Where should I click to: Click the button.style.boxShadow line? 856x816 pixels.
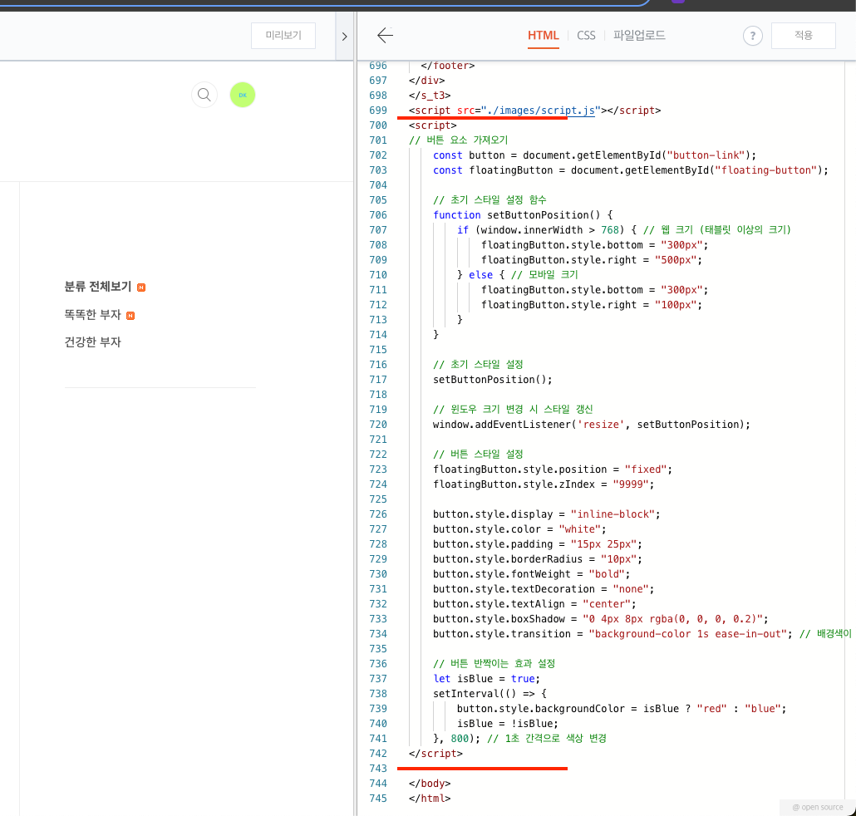(601, 619)
